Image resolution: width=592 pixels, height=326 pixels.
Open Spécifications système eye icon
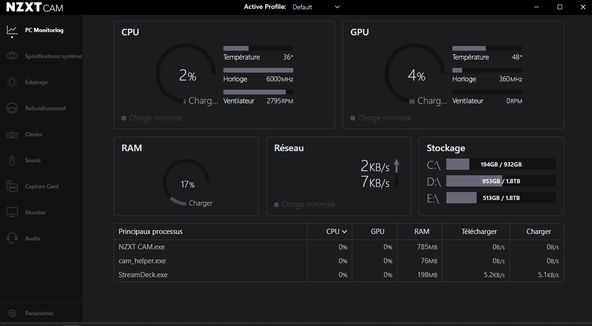(12, 56)
